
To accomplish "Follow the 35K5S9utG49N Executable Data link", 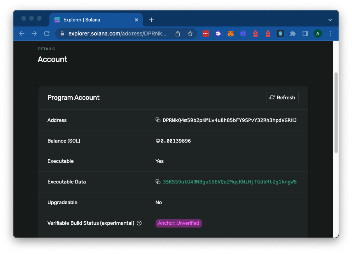I will 229,182.
